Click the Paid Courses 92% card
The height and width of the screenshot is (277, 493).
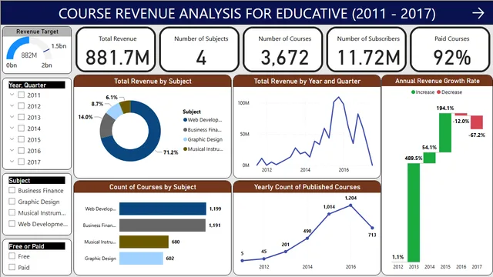pyautogui.click(x=450, y=49)
